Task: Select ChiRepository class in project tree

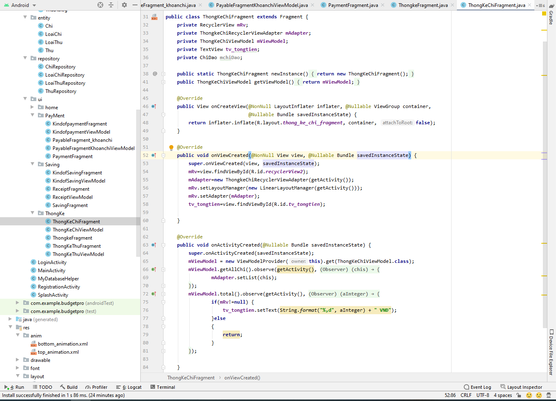Action: coord(60,66)
